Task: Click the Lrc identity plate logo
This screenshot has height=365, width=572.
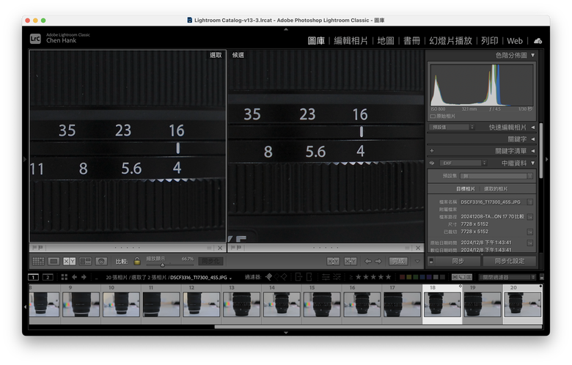Action: point(35,38)
